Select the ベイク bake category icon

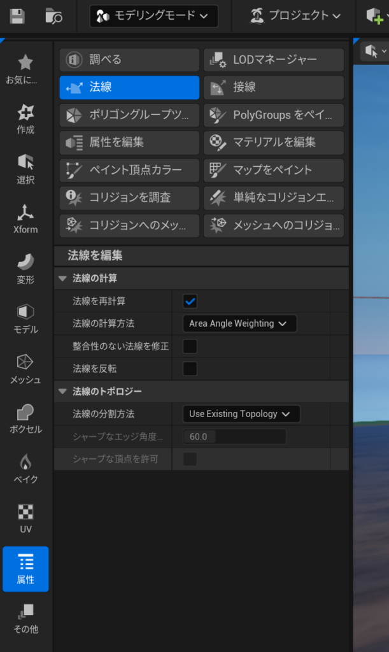[x=25, y=469]
